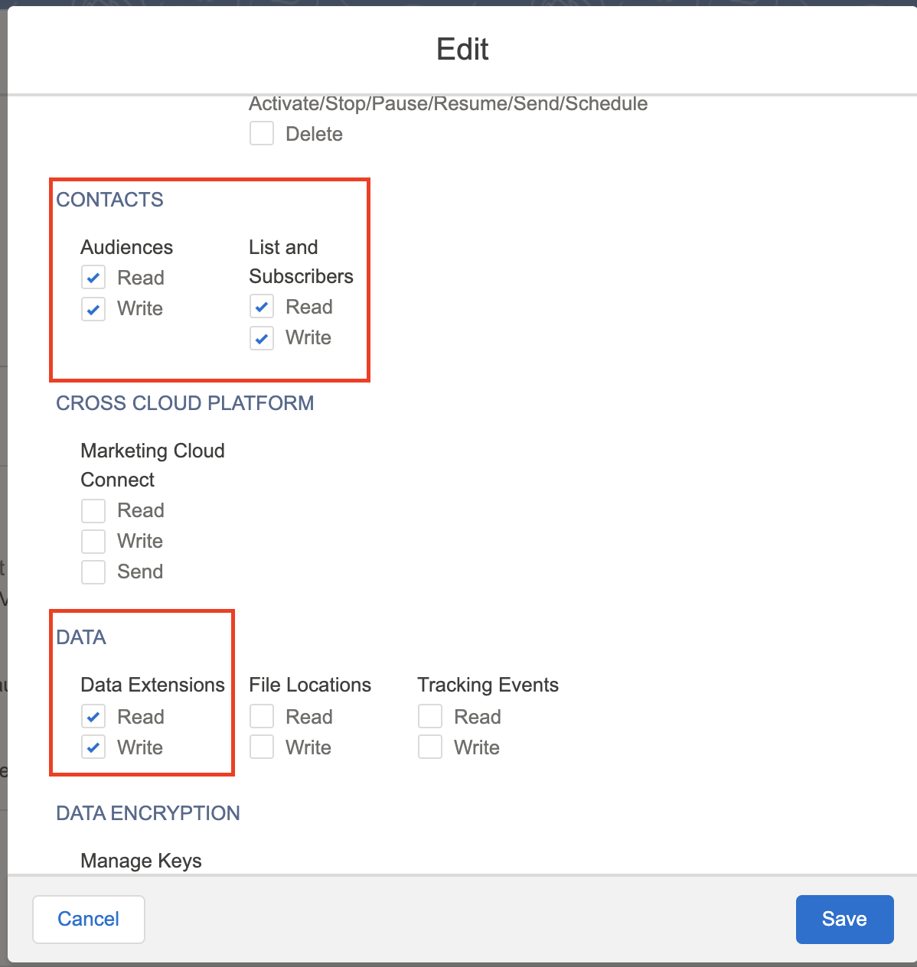This screenshot has width=917, height=967.
Task: Enable Tracking Events Write checkbox
Action: tap(430, 747)
